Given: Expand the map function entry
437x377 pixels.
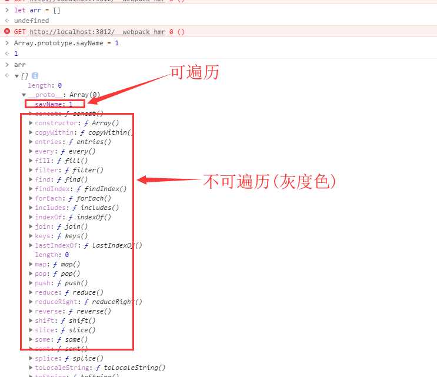Looking at the screenshot, I should click(31, 264).
